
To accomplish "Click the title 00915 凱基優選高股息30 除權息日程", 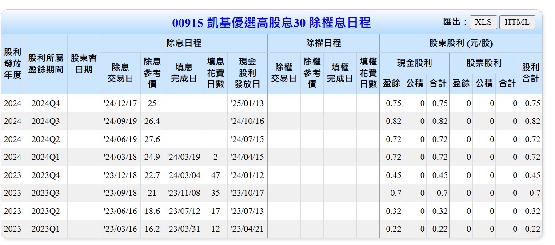I will tap(271, 23).
